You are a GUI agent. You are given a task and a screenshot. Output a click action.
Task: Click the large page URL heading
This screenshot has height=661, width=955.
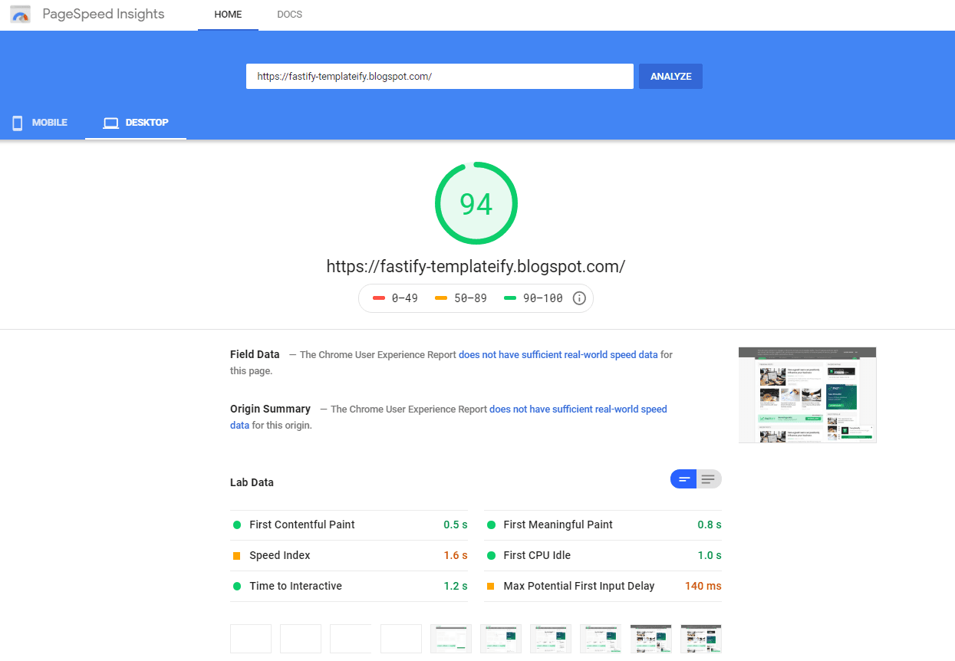click(x=476, y=266)
